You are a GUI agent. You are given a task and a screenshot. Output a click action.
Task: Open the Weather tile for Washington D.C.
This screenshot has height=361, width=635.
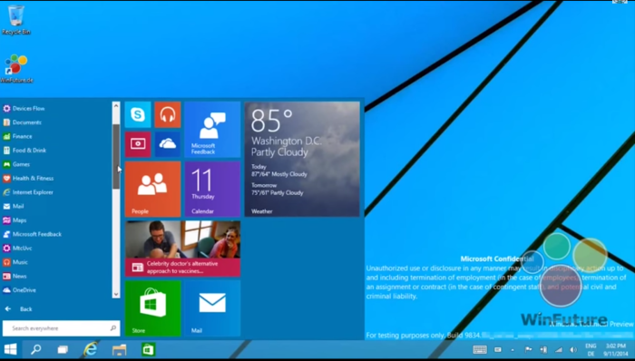pyautogui.click(x=302, y=159)
